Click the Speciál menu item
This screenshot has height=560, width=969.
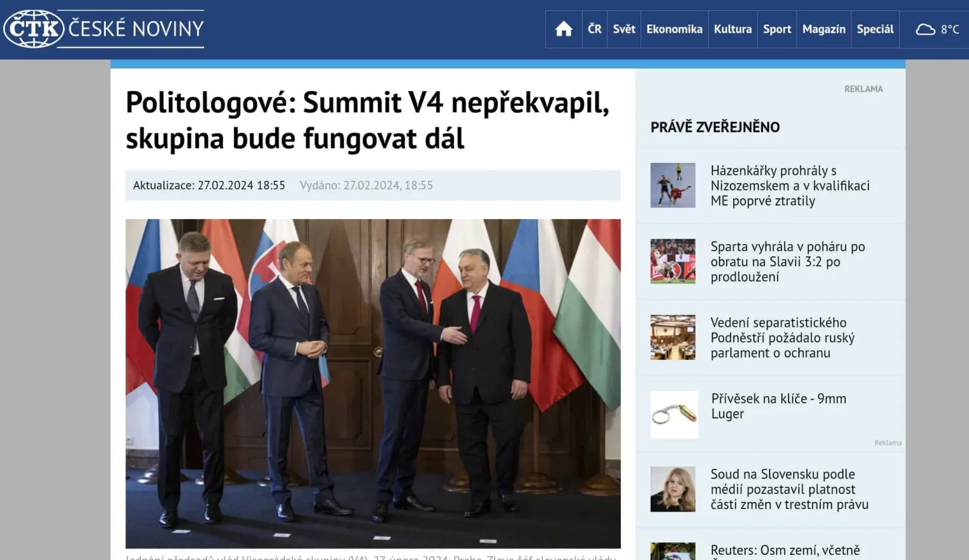click(875, 29)
